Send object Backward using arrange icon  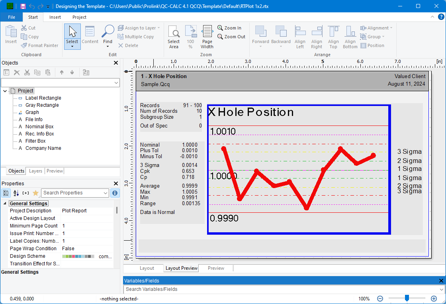[x=281, y=35]
